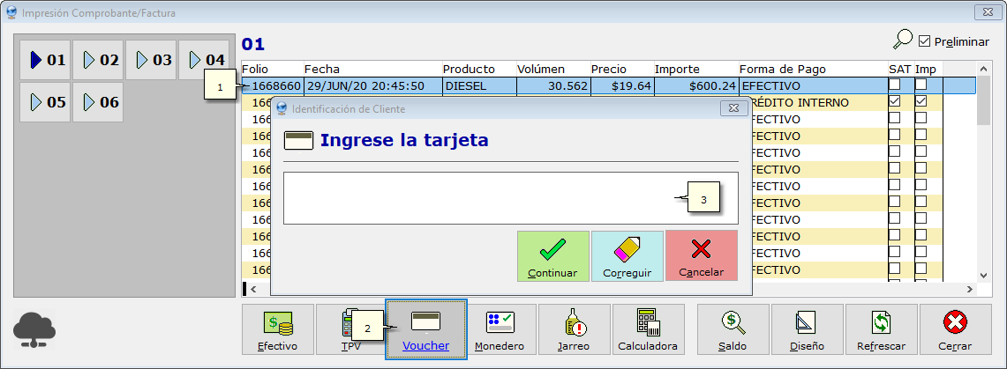
Task: Refresh the list with Refrescar
Action: click(x=881, y=330)
